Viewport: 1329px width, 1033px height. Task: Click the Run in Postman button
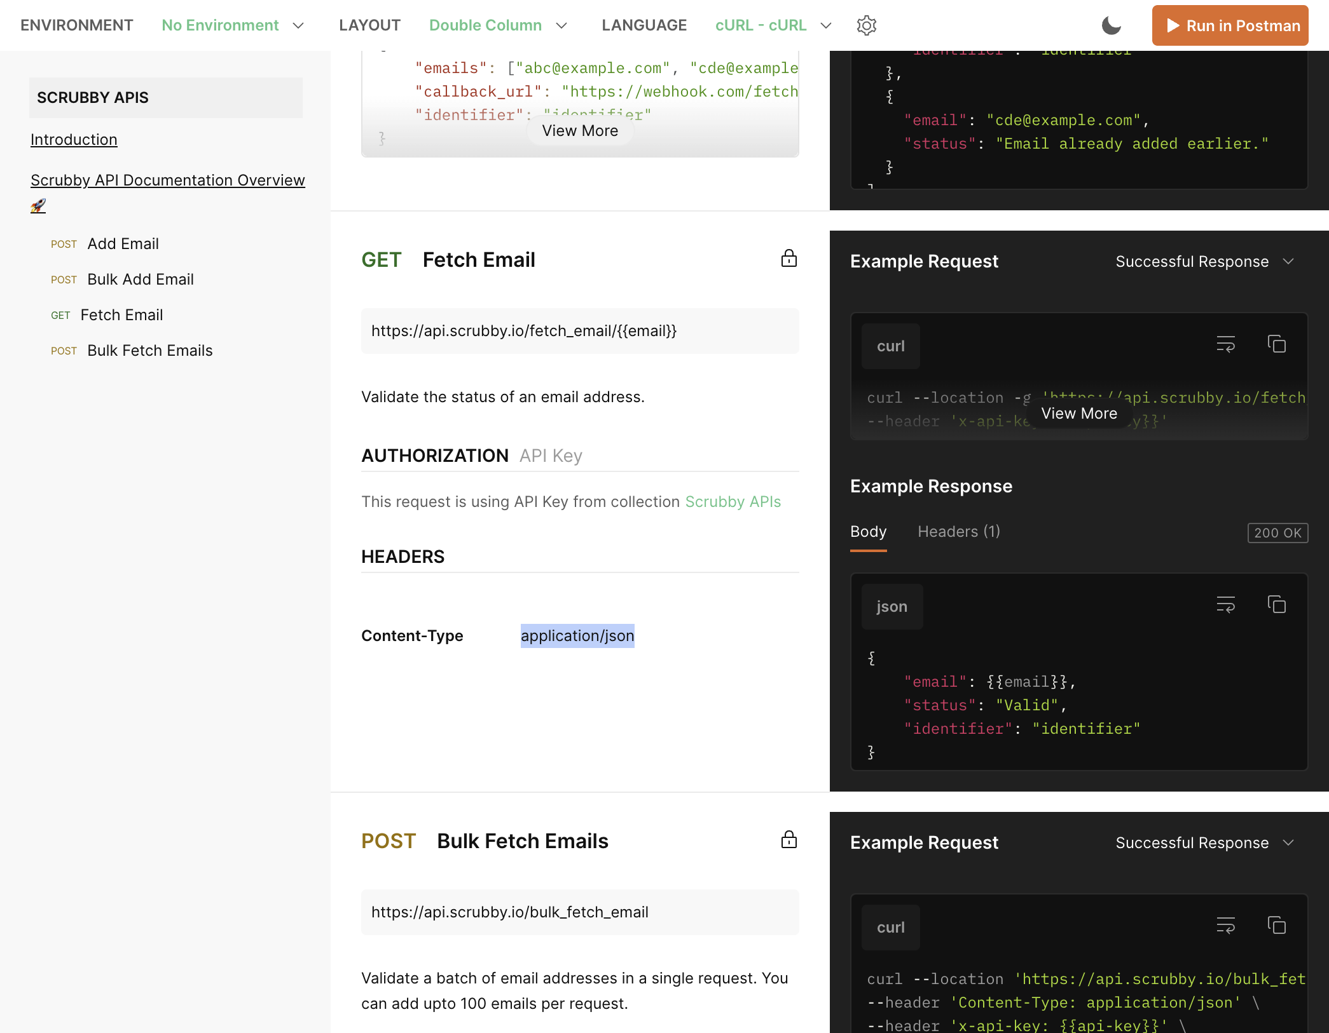click(1230, 25)
